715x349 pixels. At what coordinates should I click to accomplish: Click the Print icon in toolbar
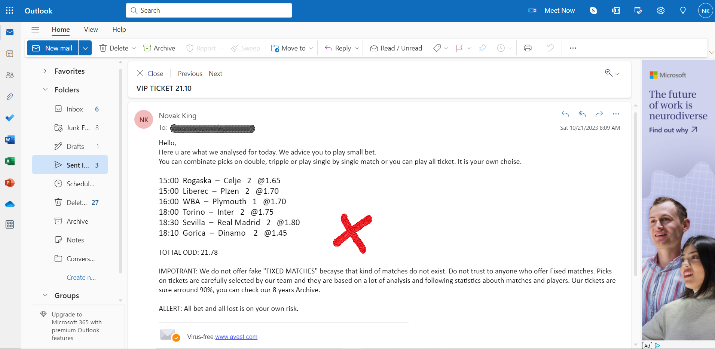528,48
